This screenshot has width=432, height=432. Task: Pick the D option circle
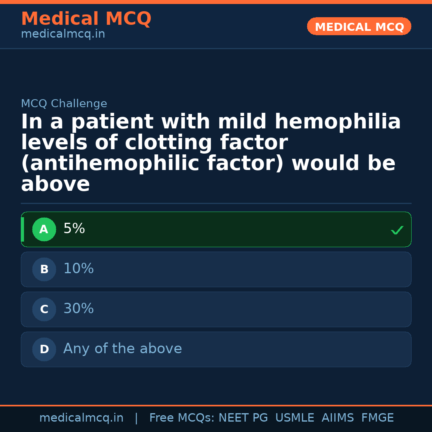(44, 350)
